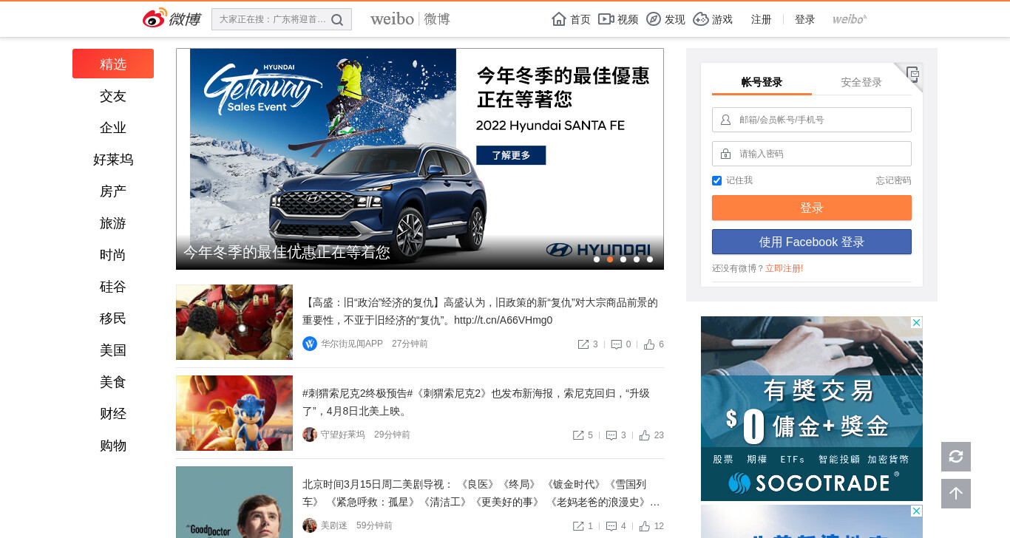Open 视频 video icon
Screen dimensions: 1010x538
click(606, 19)
